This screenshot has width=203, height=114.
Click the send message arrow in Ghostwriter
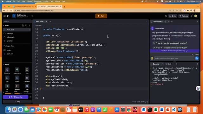[197, 58]
